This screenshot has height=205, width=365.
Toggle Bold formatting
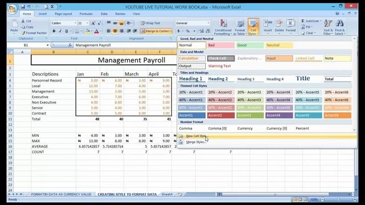click(54, 31)
